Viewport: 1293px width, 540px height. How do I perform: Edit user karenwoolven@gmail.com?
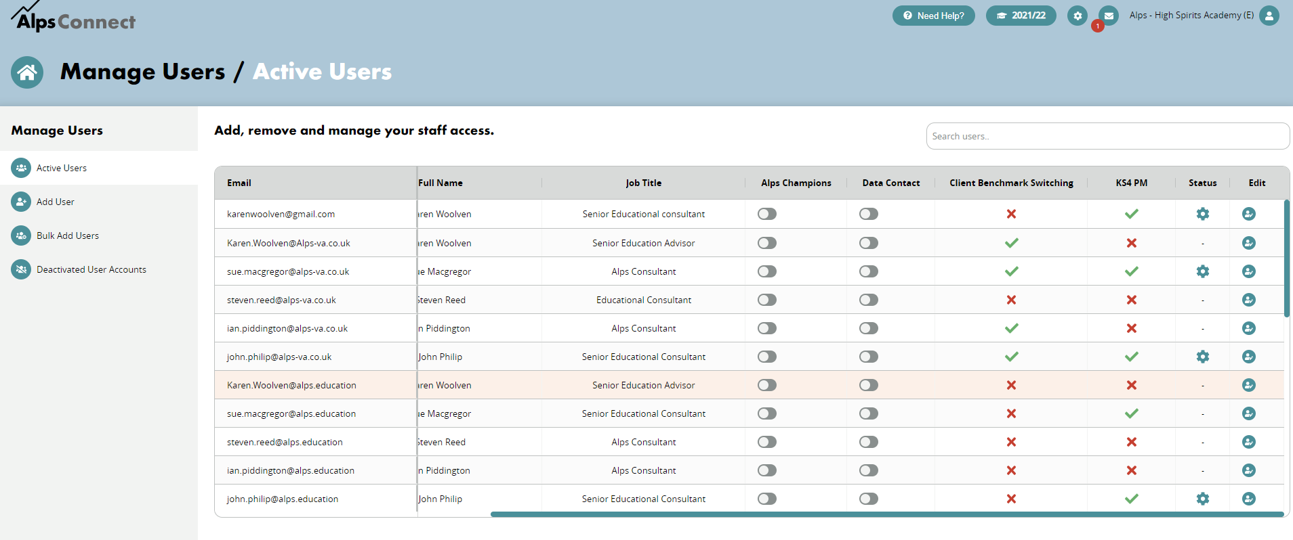tap(1249, 214)
